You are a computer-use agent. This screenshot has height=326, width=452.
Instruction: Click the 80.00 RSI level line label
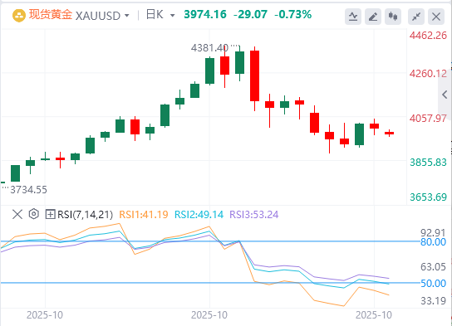433,242
